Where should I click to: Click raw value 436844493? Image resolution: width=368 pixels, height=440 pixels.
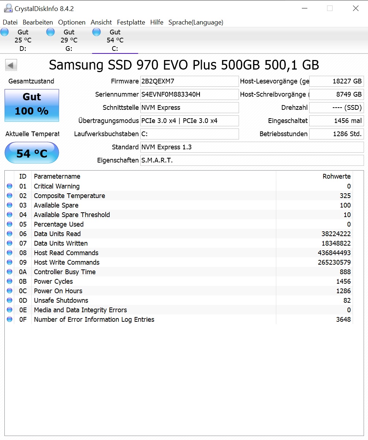tap(334, 253)
